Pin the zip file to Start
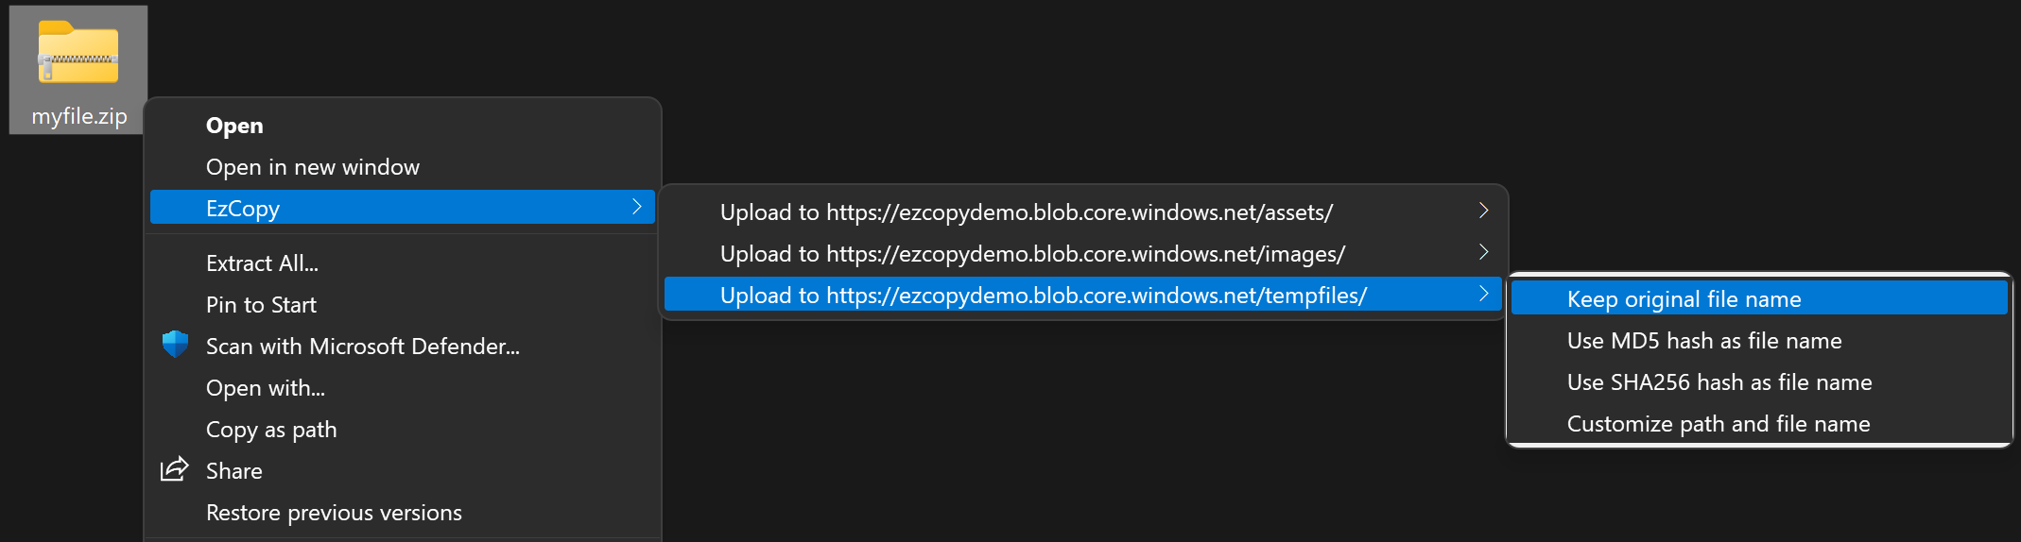The height and width of the screenshot is (542, 2021). 261,305
